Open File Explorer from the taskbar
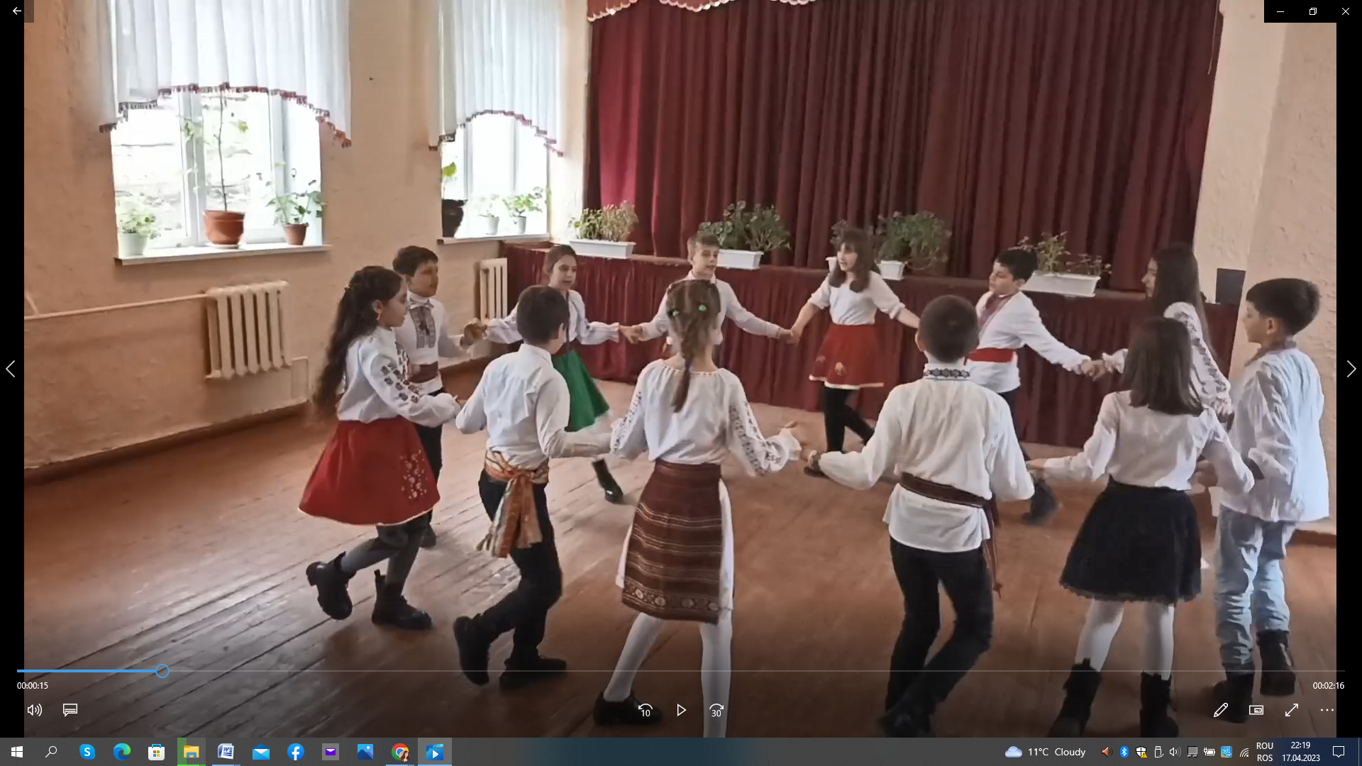The image size is (1362, 766). 191,752
